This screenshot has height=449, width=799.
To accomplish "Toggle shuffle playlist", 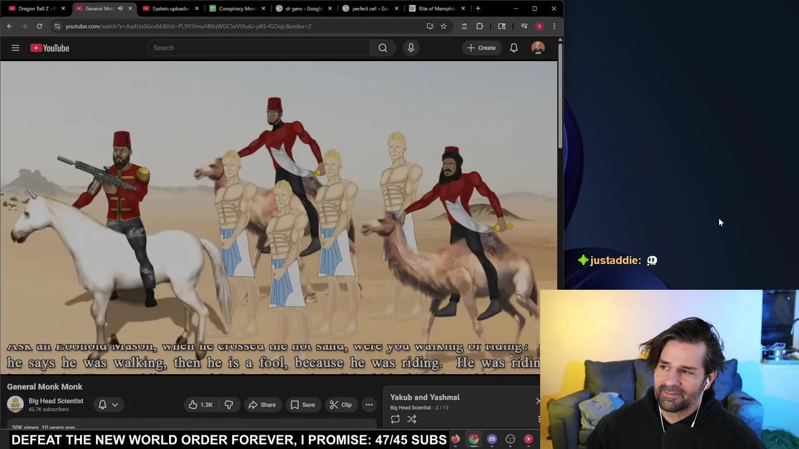I will [x=412, y=419].
